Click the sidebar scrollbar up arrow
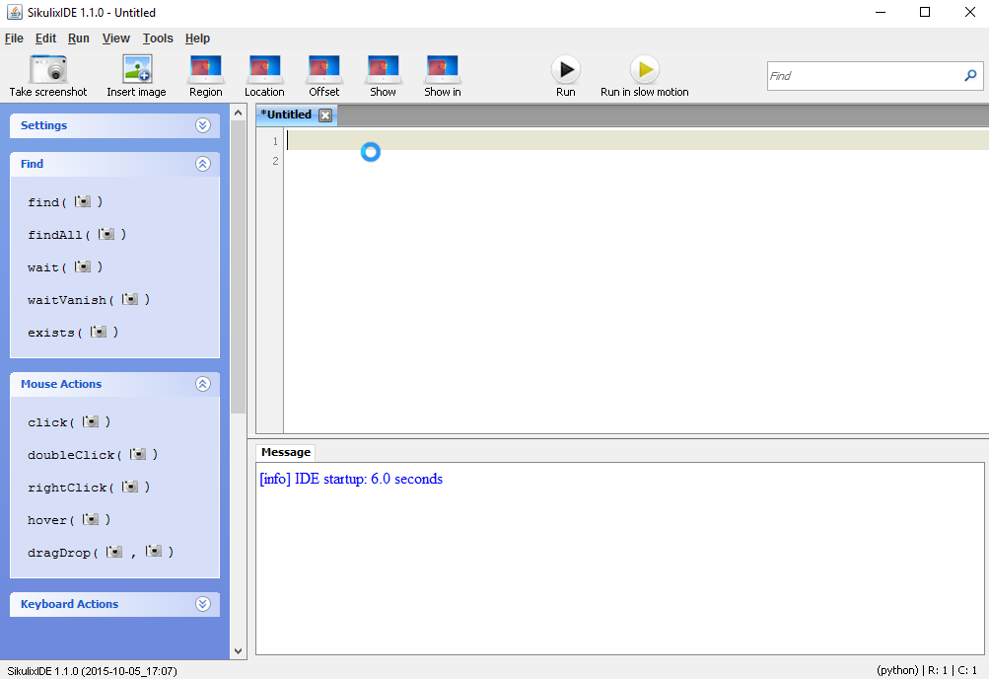This screenshot has height=679, width=989. point(238,113)
